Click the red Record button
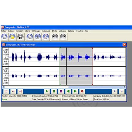 82,91
